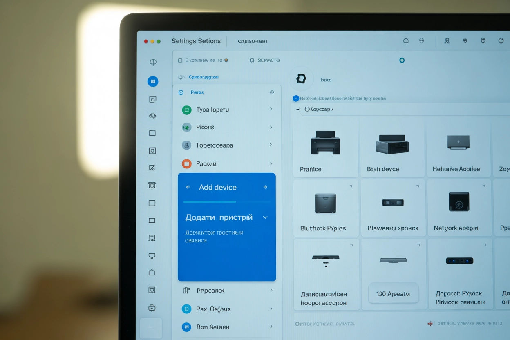
Task: Open the Pax. Oefдих list item
Action: coord(227,309)
